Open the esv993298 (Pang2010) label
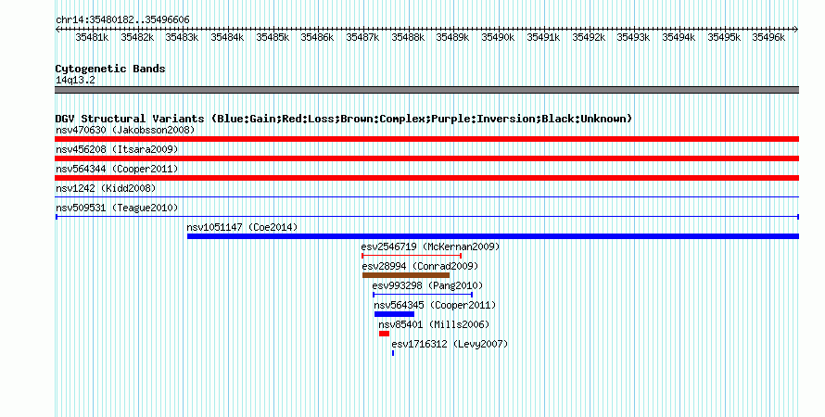825x417 pixels. [427, 285]
